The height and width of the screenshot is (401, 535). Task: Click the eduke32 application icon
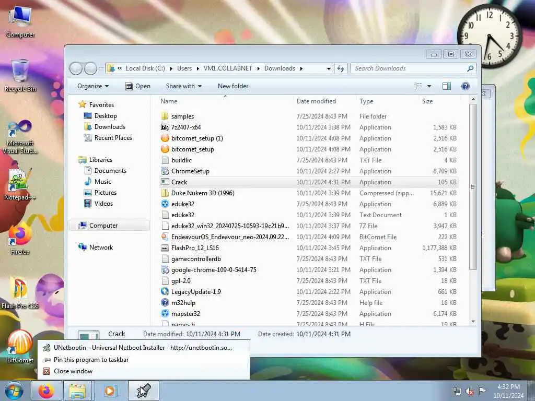[x=165, y=204]
